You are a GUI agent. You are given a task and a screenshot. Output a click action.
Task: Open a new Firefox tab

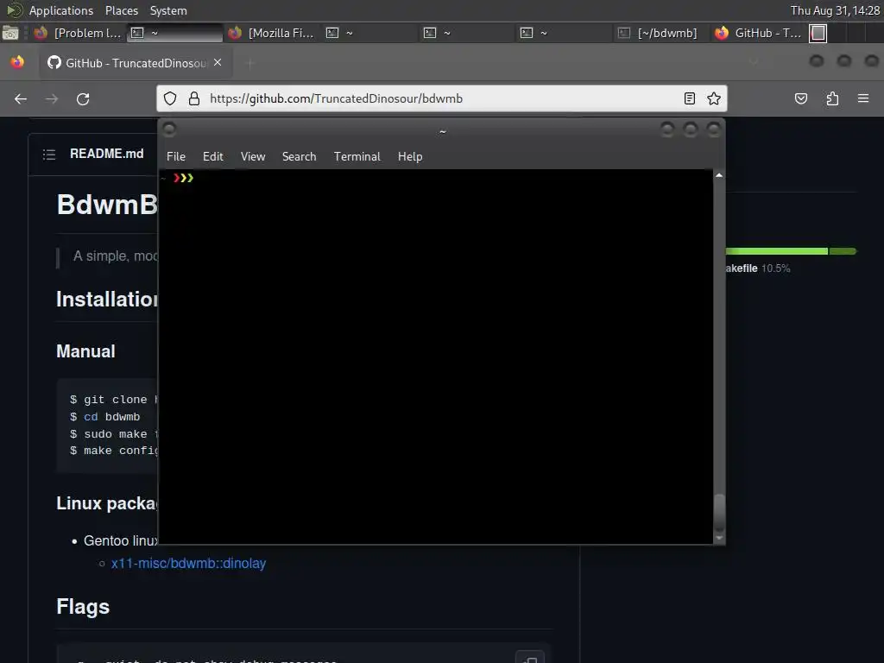point(250,63)
